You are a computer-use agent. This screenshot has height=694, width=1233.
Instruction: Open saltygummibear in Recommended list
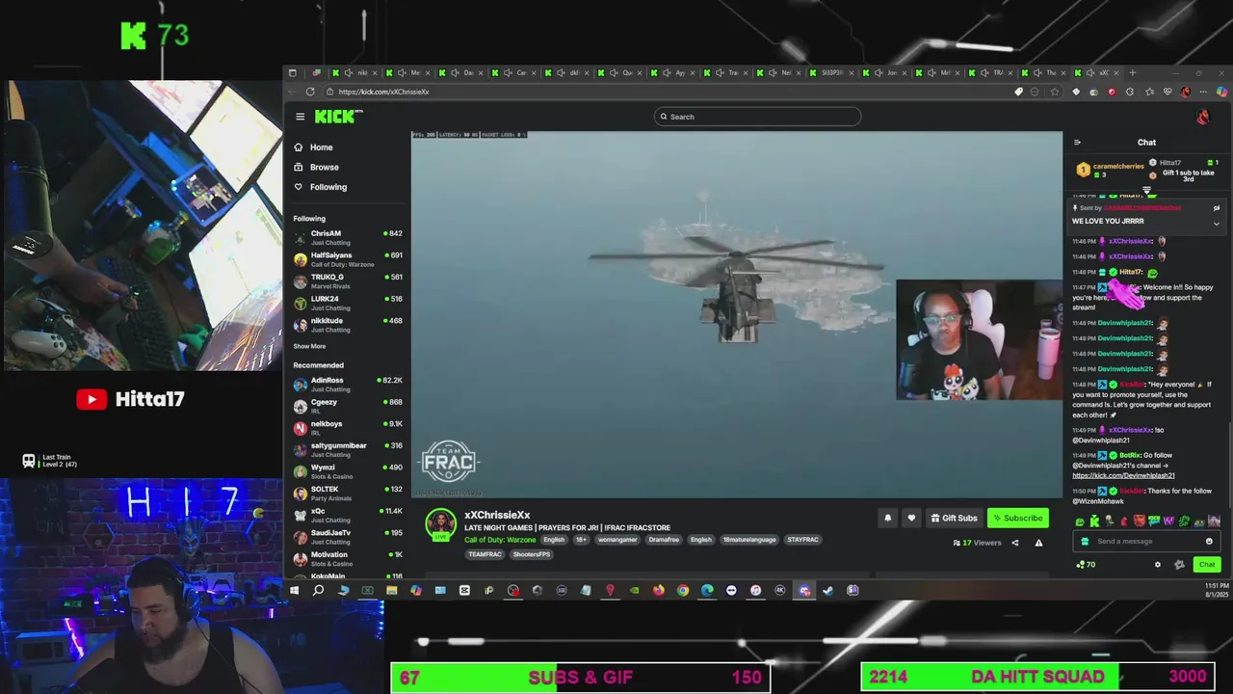pos(347,449)
